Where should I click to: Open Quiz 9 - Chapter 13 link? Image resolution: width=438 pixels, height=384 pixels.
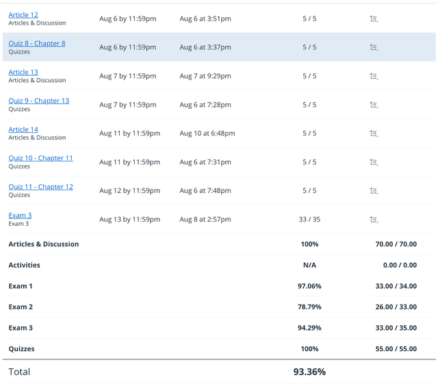(x=38, y=101)
